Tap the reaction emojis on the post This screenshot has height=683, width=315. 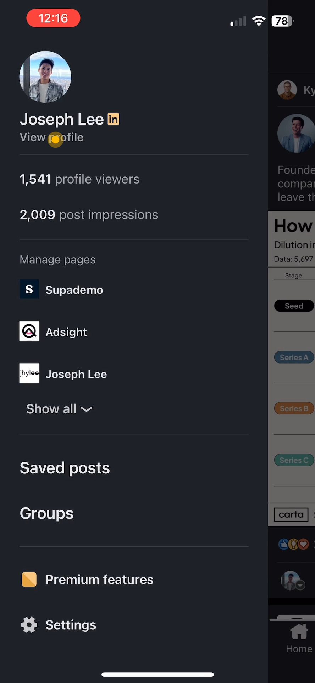coord(294,544)
